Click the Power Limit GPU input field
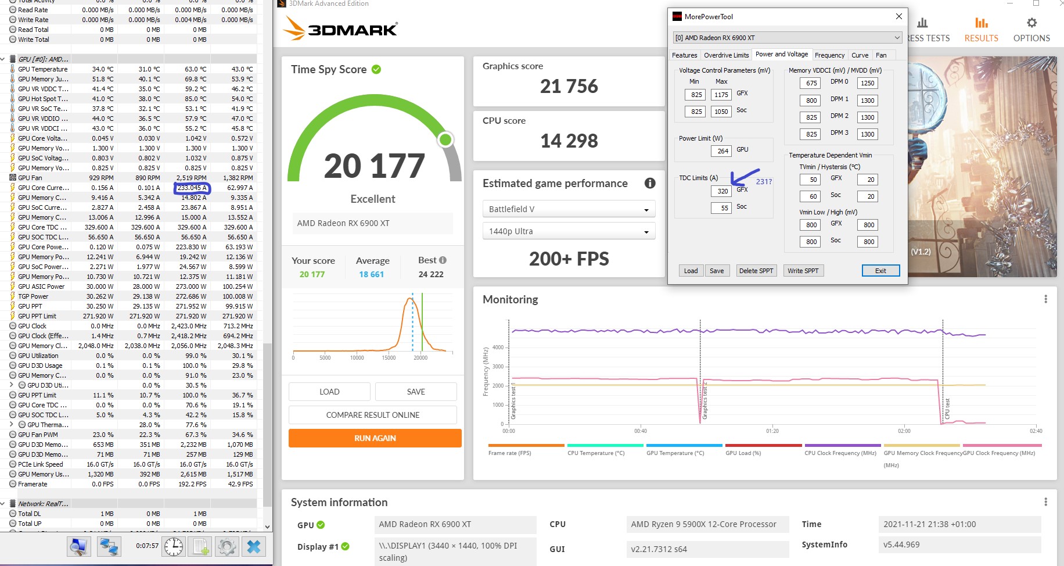 (x=721, y=151)
